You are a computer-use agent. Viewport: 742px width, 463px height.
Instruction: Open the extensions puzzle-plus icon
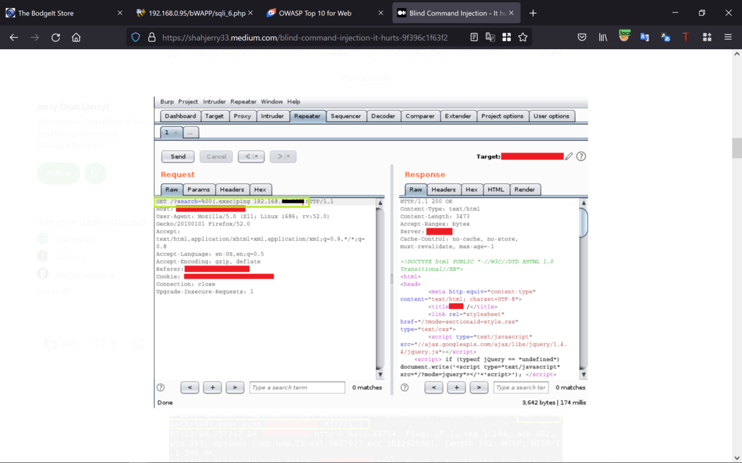pos(707,38)
